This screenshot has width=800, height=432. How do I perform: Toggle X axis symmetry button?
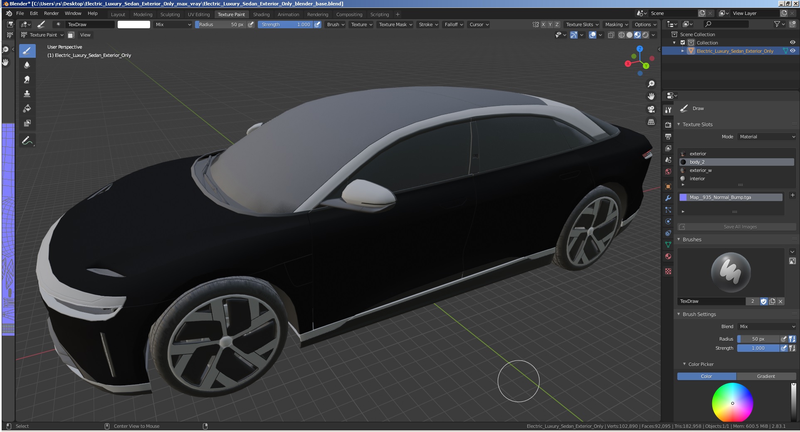(543, 25)
